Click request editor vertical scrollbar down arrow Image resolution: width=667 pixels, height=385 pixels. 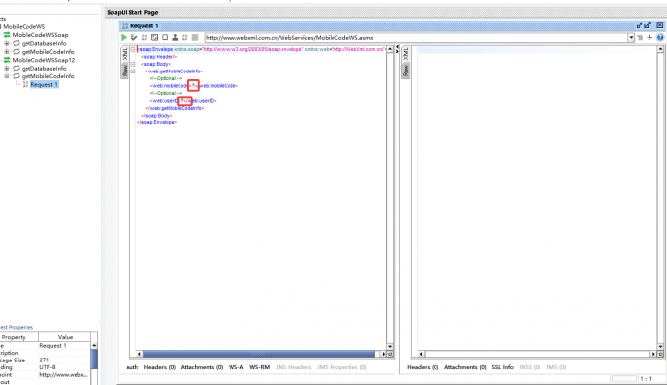point(390,347)
